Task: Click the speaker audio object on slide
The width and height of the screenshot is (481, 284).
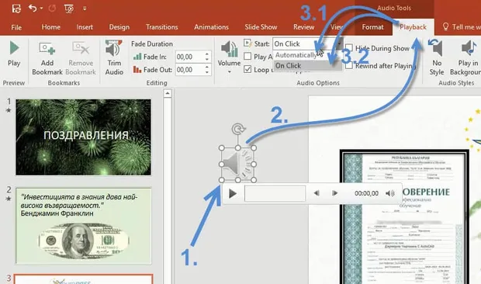Action: pyautogui.click(x=237, y=164)
